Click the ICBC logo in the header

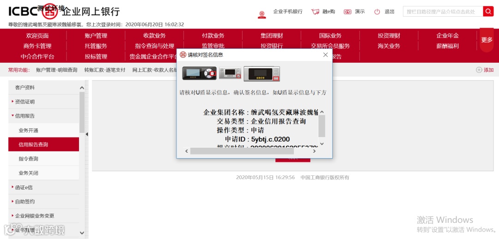pos(33,12)
